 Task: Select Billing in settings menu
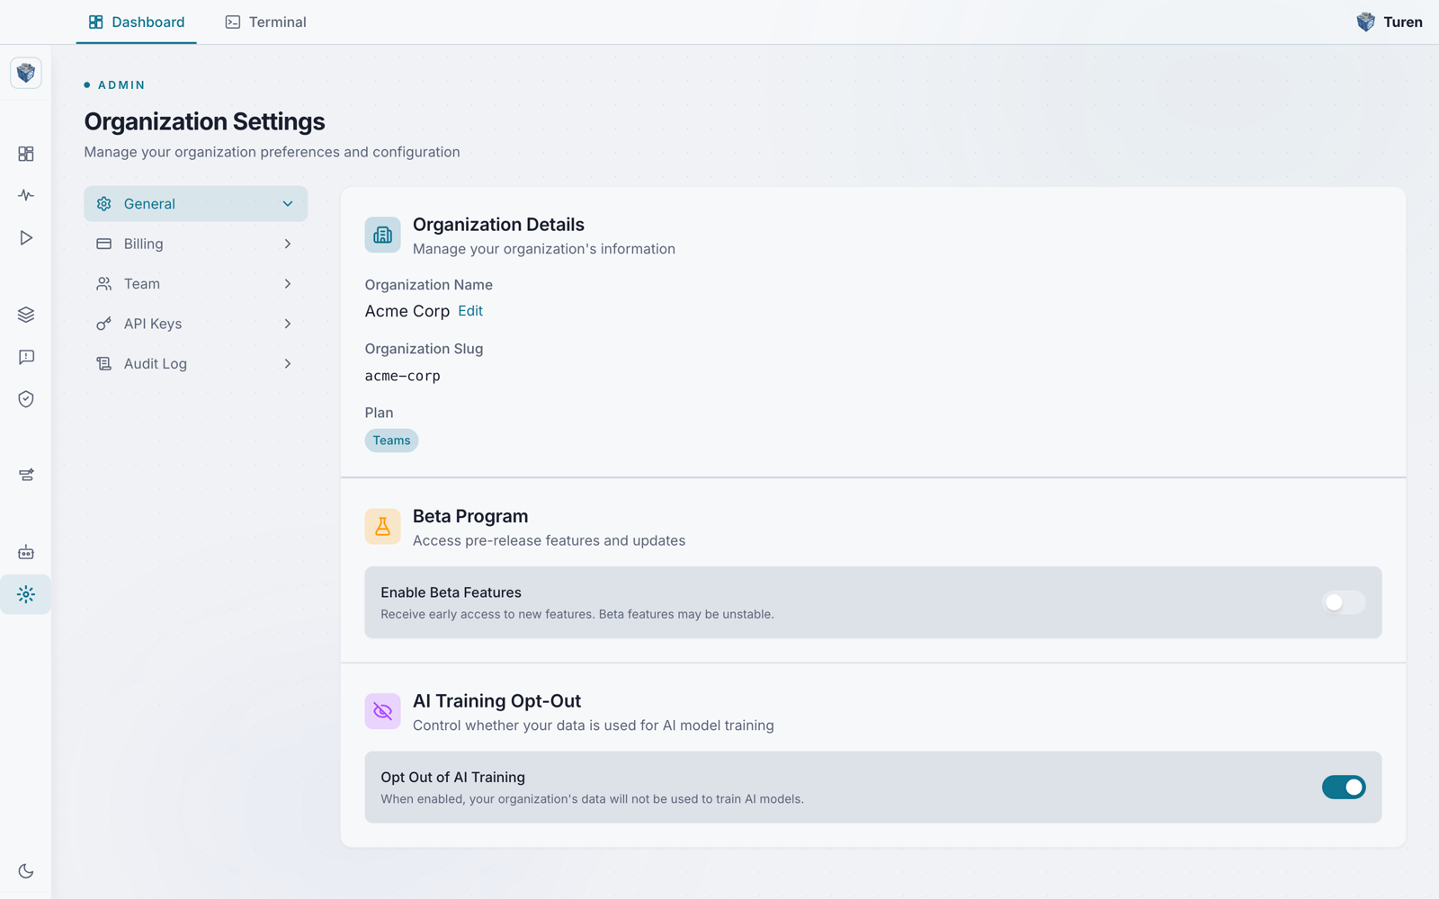point(195,244)
